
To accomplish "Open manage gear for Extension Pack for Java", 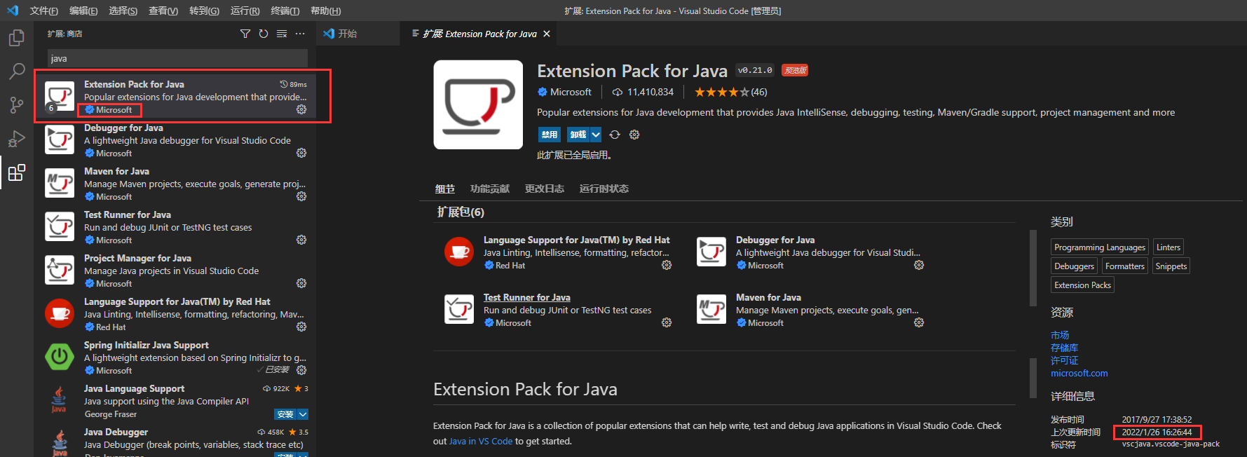I will point(301,109).
